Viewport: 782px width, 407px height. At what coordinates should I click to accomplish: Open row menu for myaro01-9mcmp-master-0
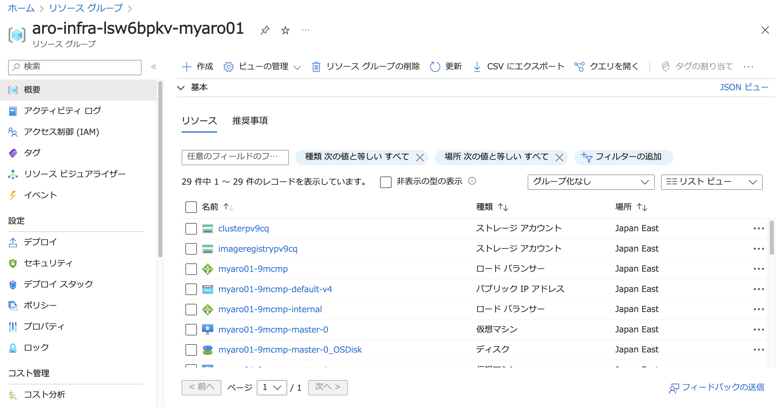(x=758, y=329)
